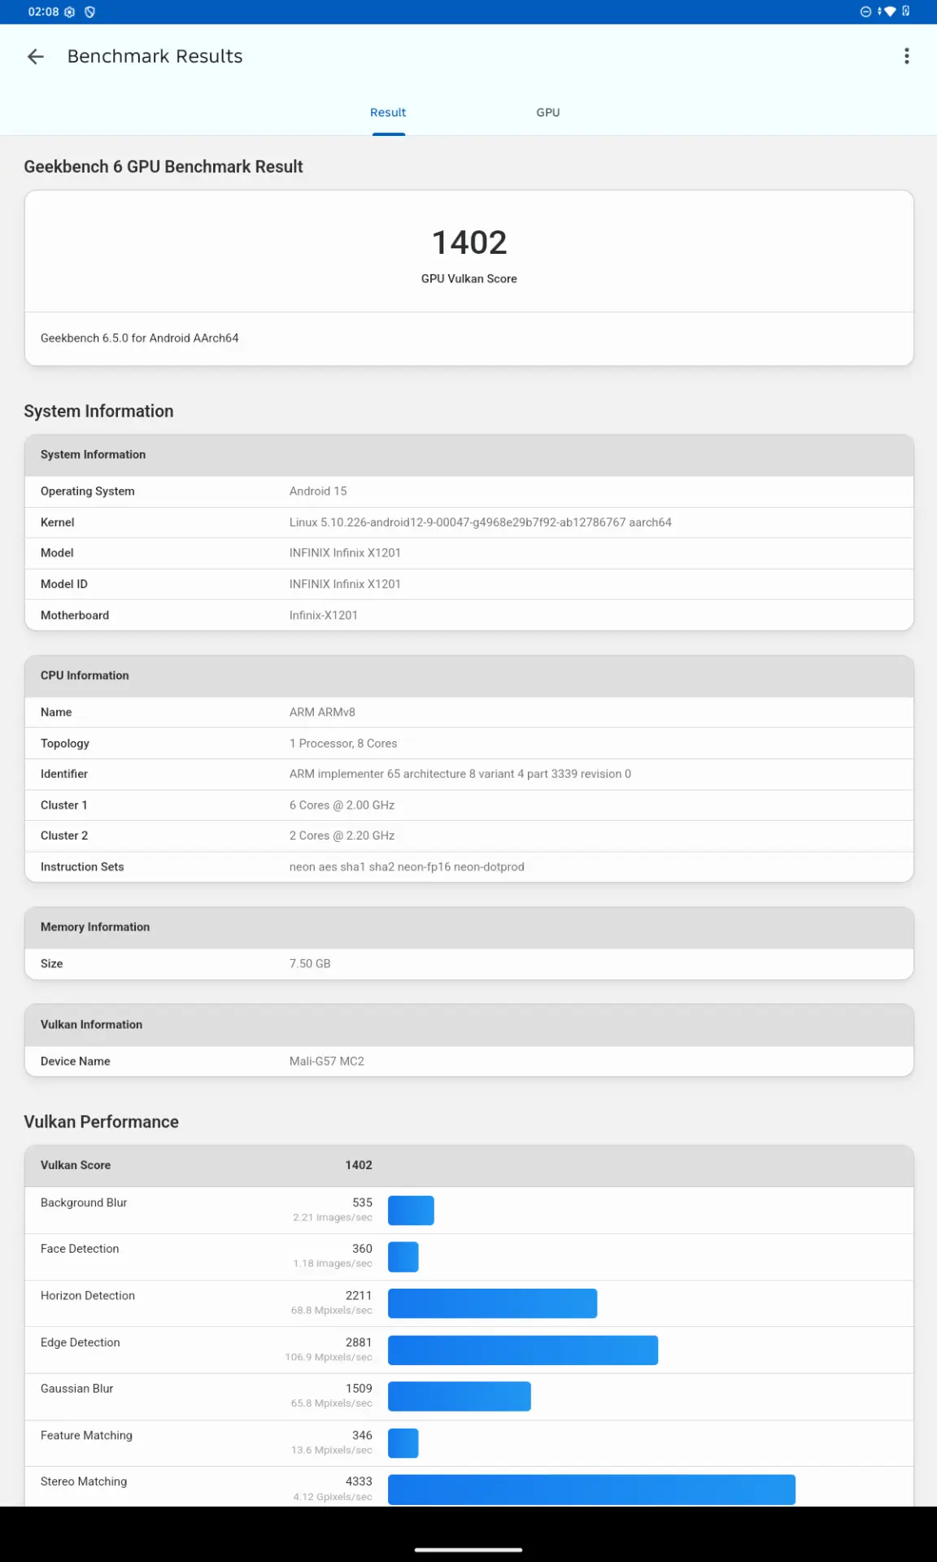The image size is (937, 1562).
Task: Tap the Stereo Matching score bar
Action: [x=591, y=1490]
